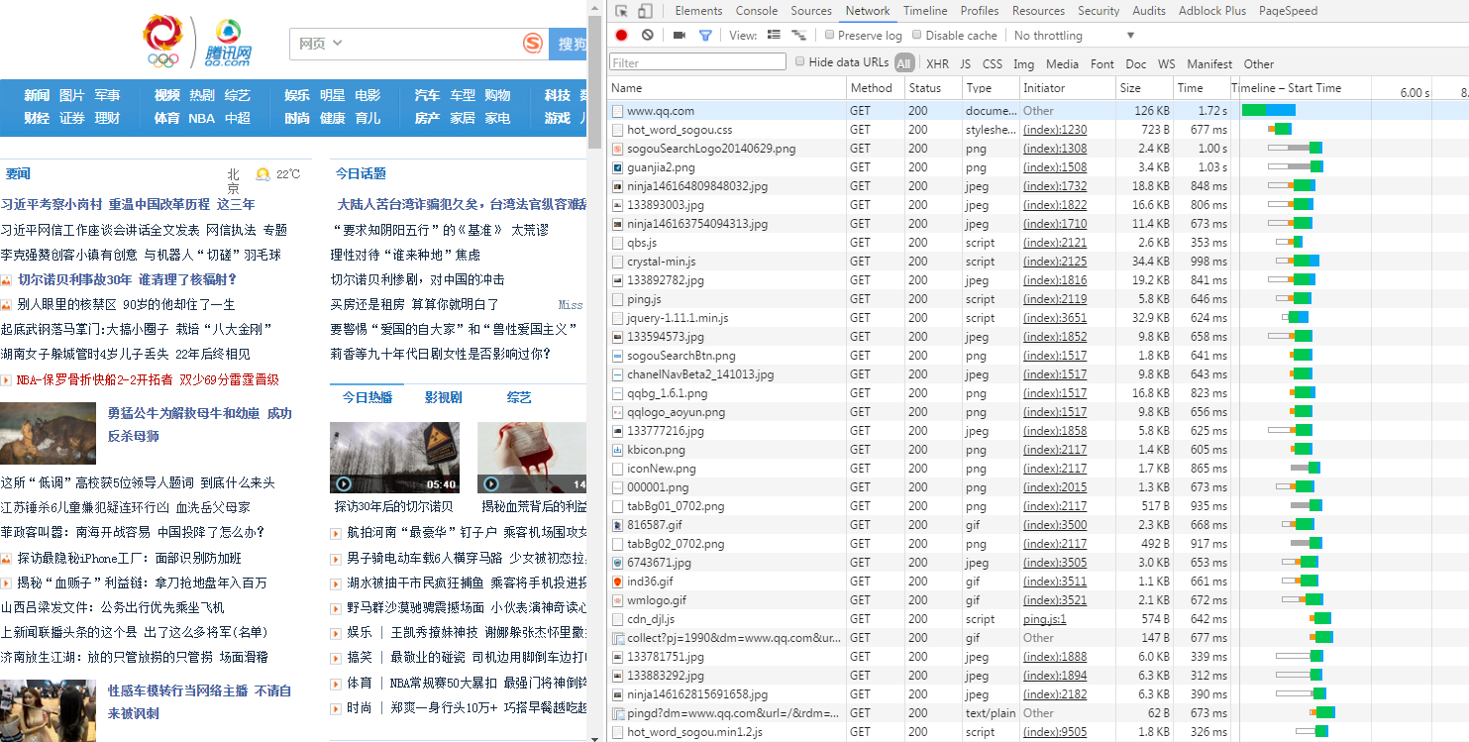Image resolution: width=1469 pixels, height=742 pixels.
Task: Click file icon beside sogouSearchLogo20140629.png
Action: [x=617, y=149]
